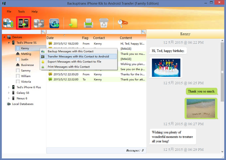This screenshot has height=160, width=226.
Task: Click the Businesse group icon
Action: pyautogui.click(x=18, y=65)
